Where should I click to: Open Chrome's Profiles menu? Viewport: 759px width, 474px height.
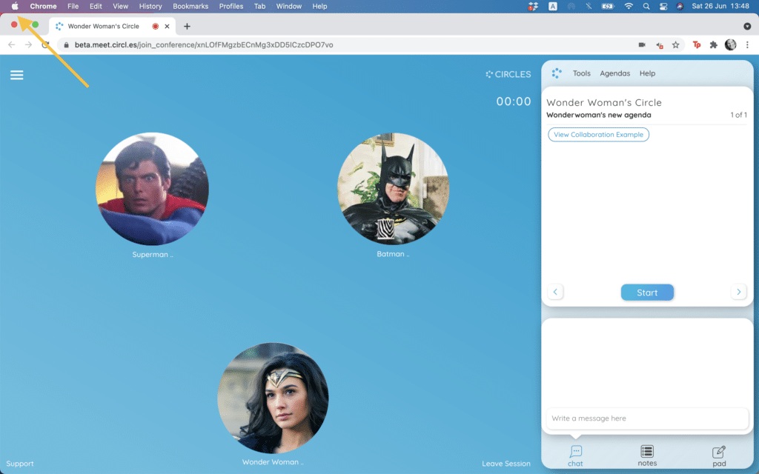coord(231,6)
